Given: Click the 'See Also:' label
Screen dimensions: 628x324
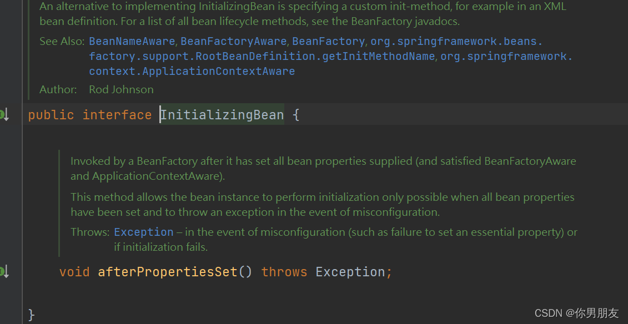Looking at the screenshot, I should point(62,41).
